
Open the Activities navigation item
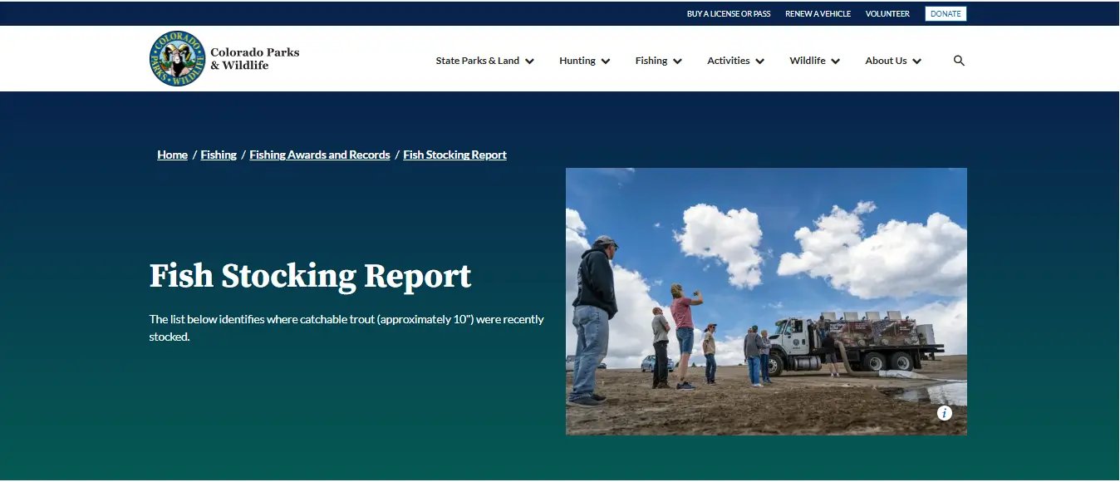(x=729, y=61)
